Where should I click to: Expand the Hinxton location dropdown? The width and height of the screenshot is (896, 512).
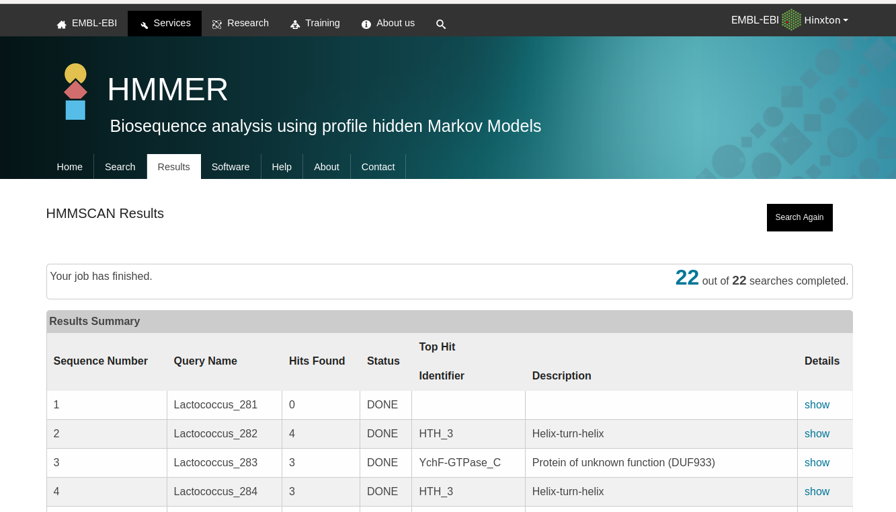[826, 20]
